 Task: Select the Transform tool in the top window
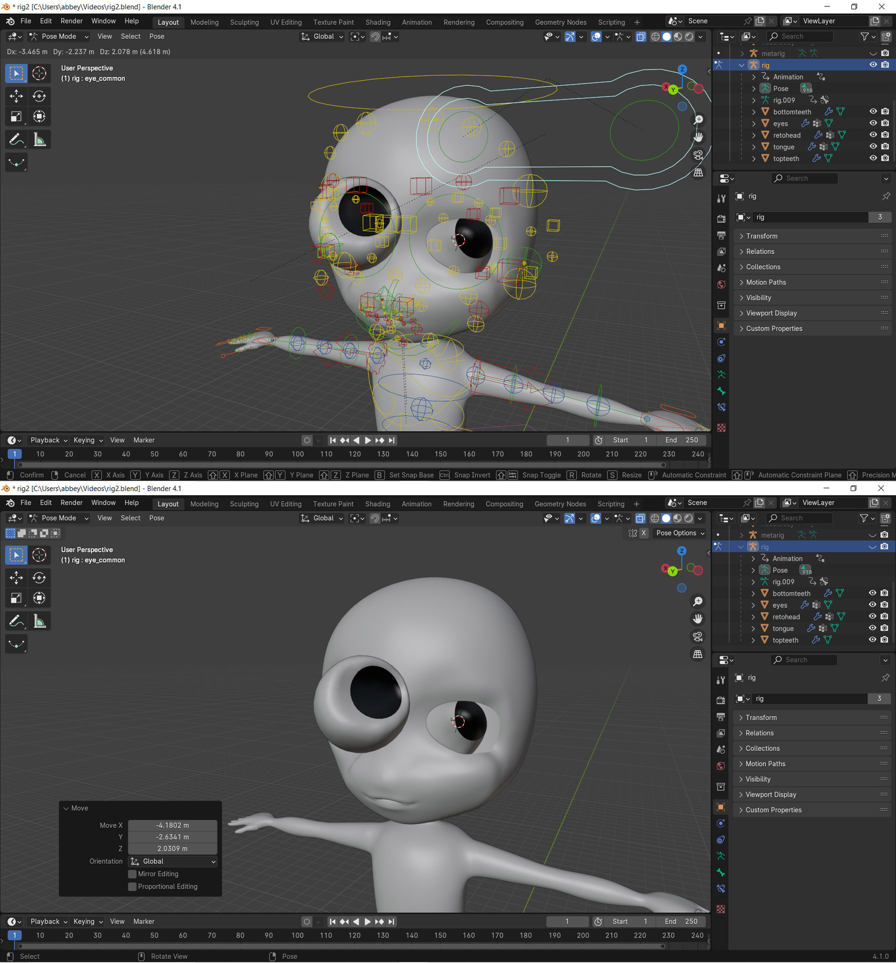[x=39, y=116]
